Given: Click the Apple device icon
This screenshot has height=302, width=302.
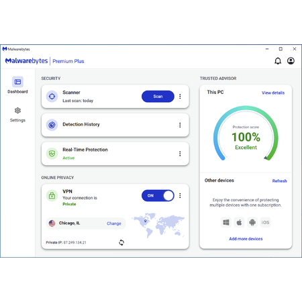Looking at the screenshot, I should tap(239, 222).
